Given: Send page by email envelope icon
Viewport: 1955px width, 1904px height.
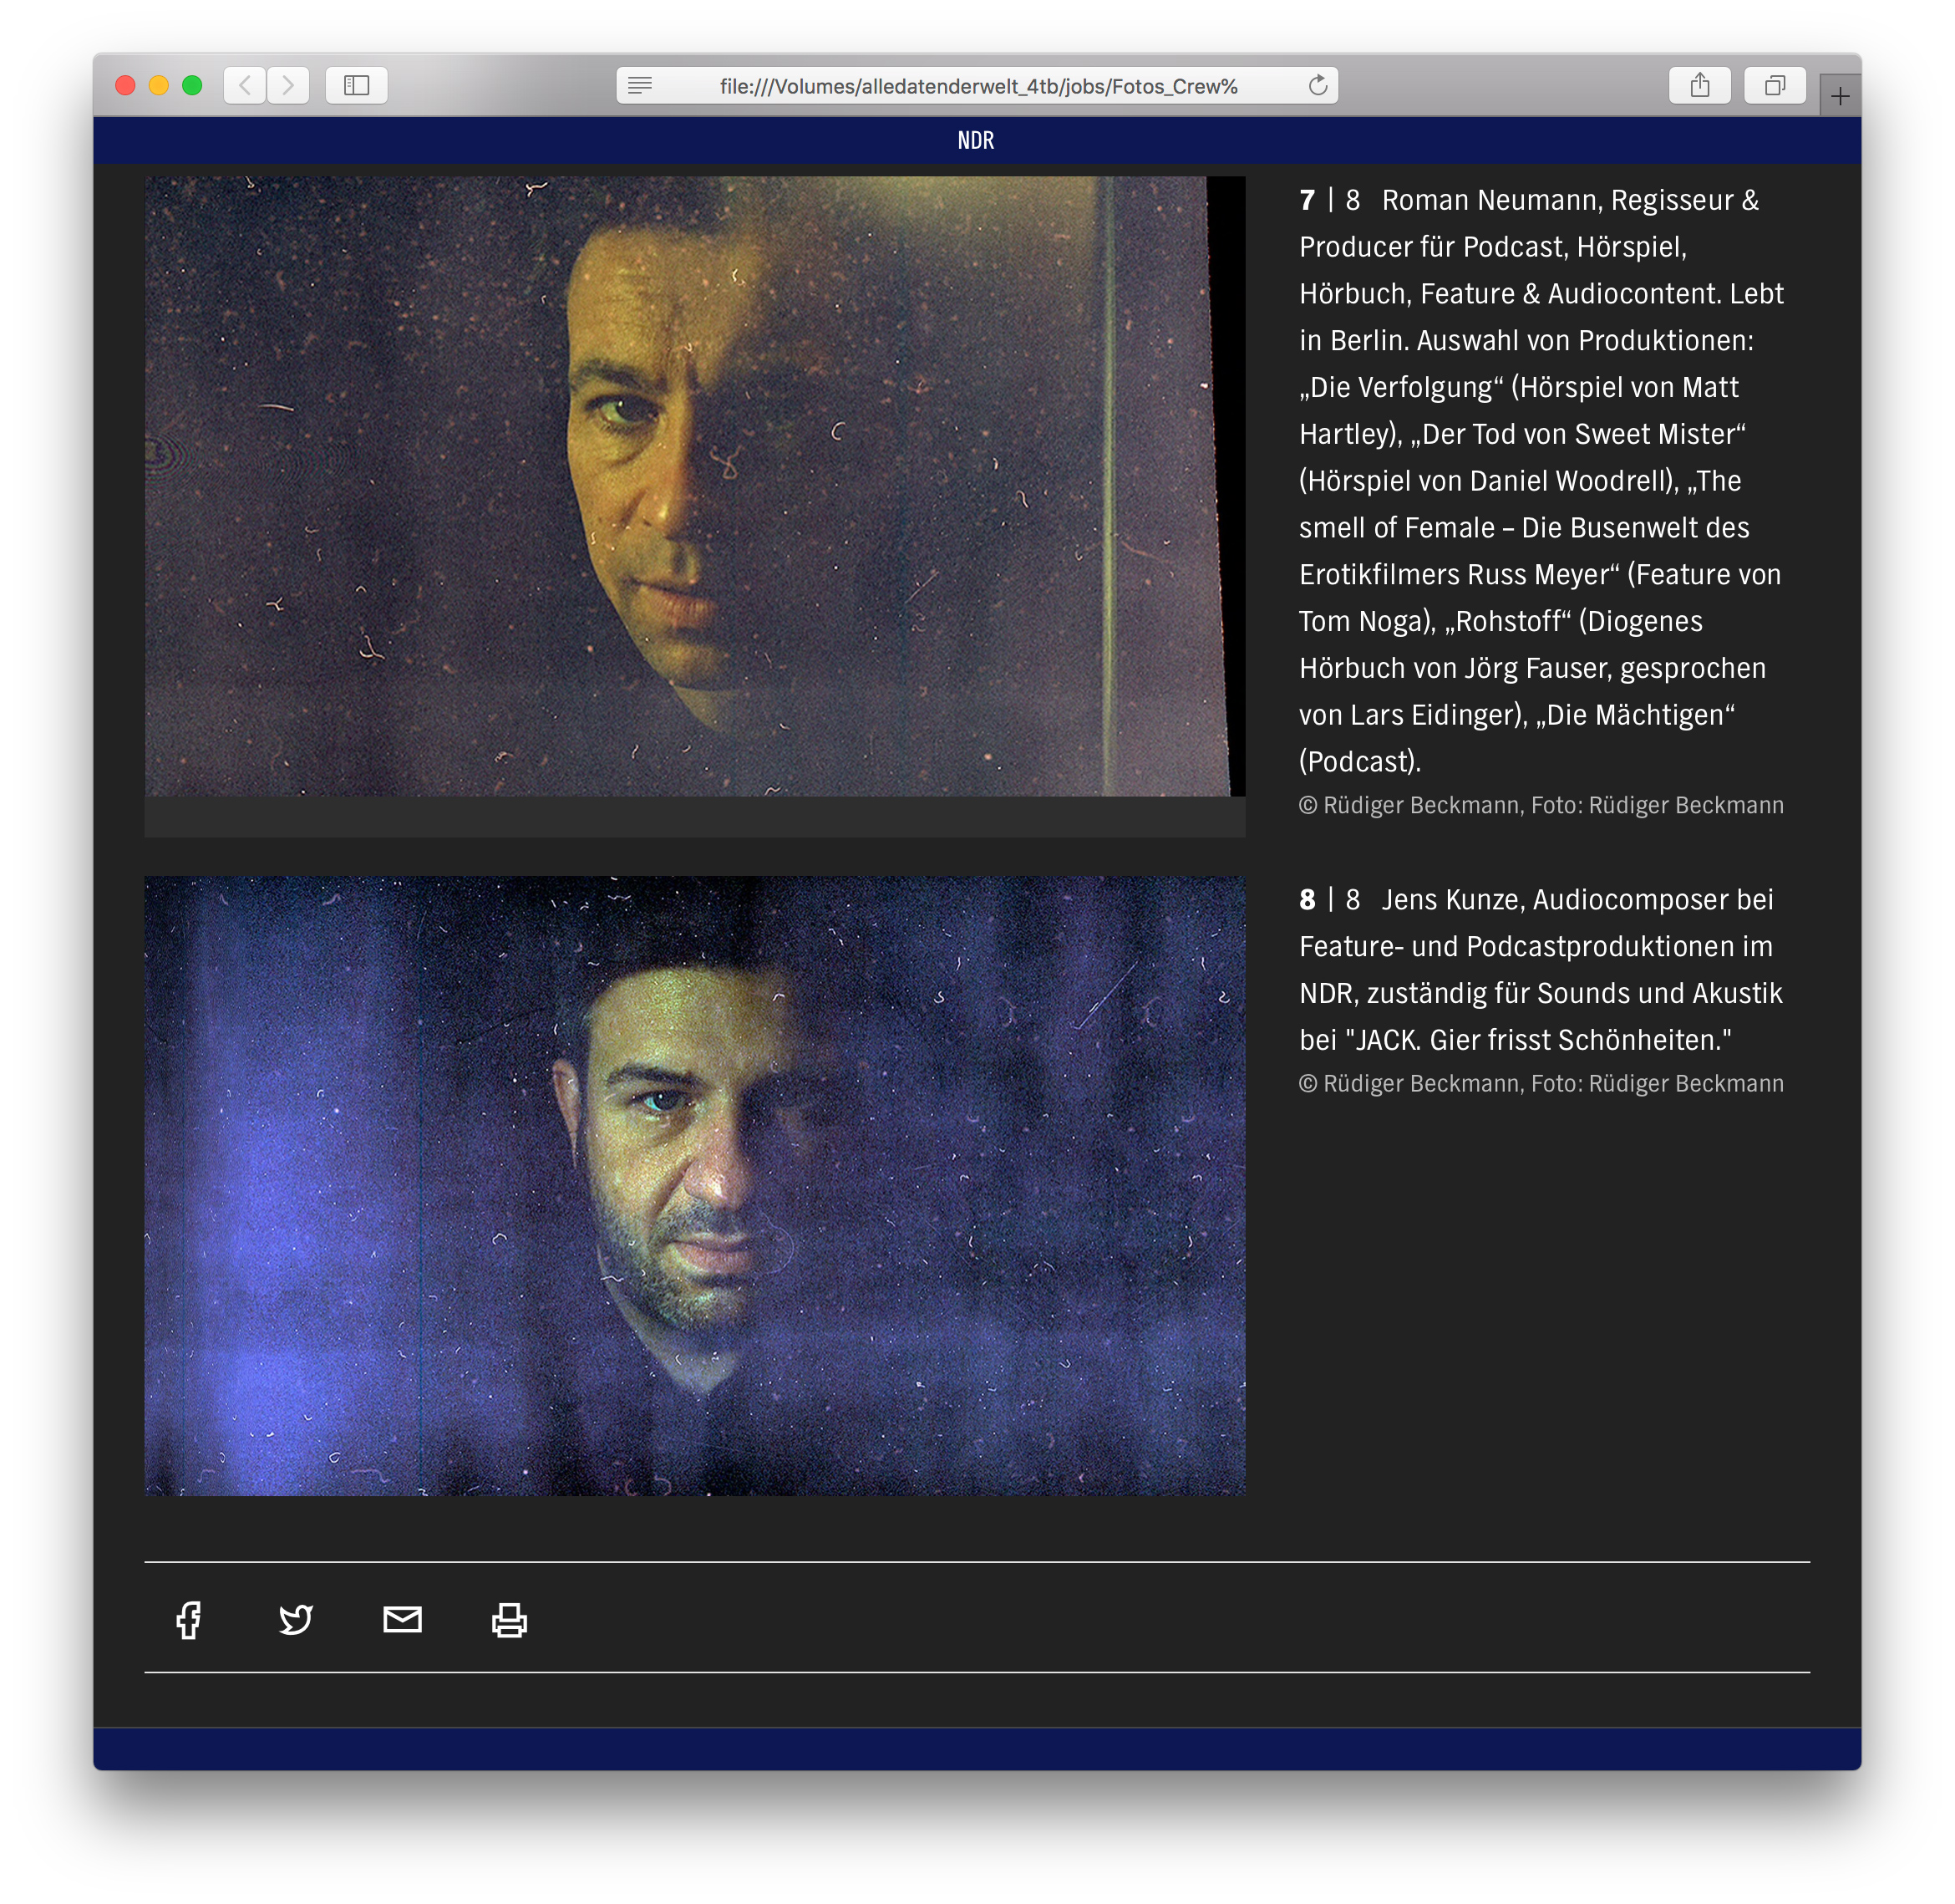Looking at the screenshot, I should click(x=403, y=1619).
